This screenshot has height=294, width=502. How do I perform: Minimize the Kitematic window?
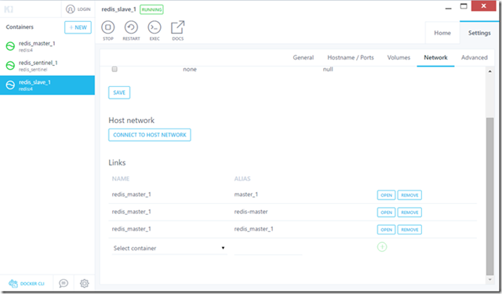(448, 7)
